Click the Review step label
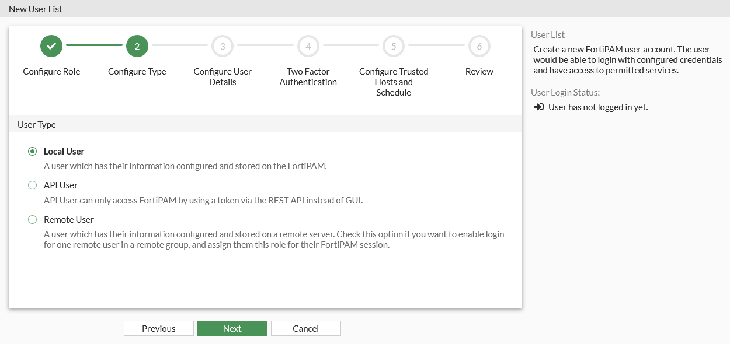The width and height of the screenshot is (730, 344). (479, 71)
